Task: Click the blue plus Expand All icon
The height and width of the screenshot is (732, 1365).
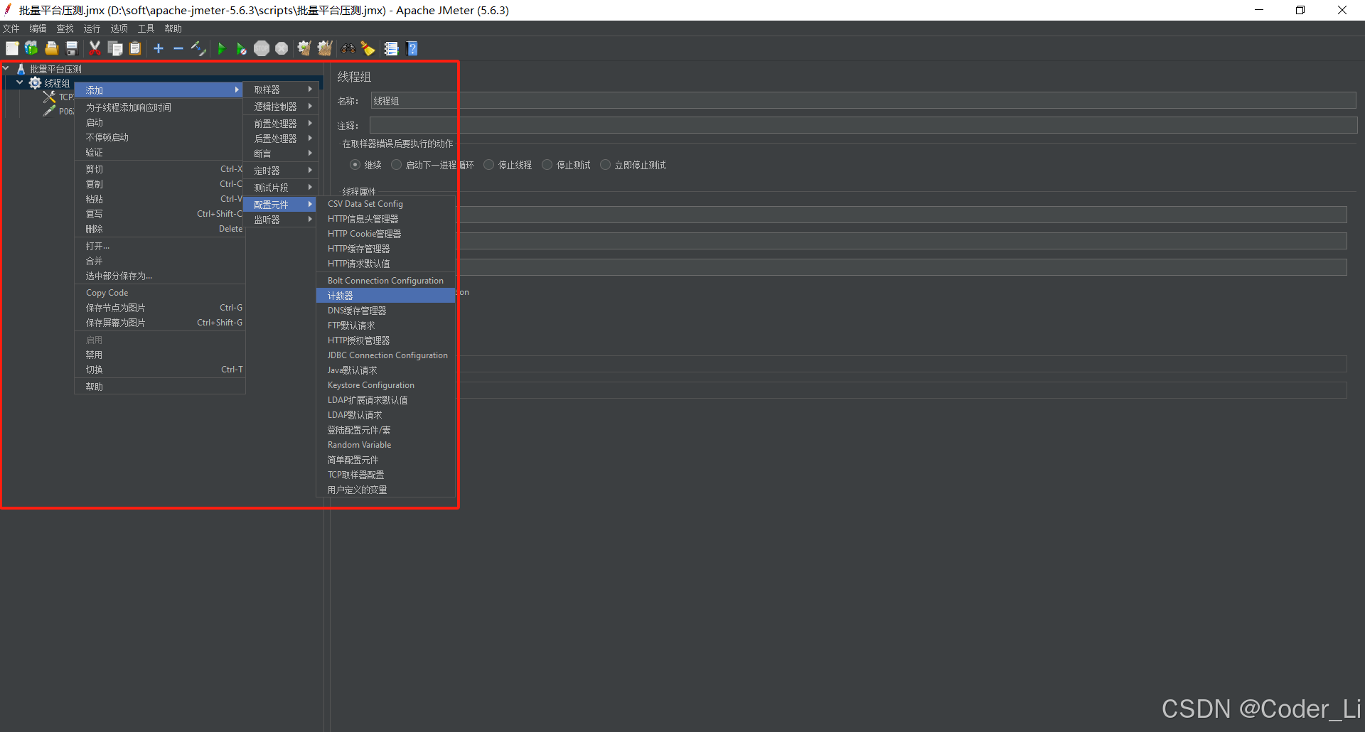Action: tap(159, 48)
